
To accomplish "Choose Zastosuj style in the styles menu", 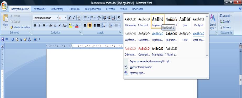I will 137,73.
